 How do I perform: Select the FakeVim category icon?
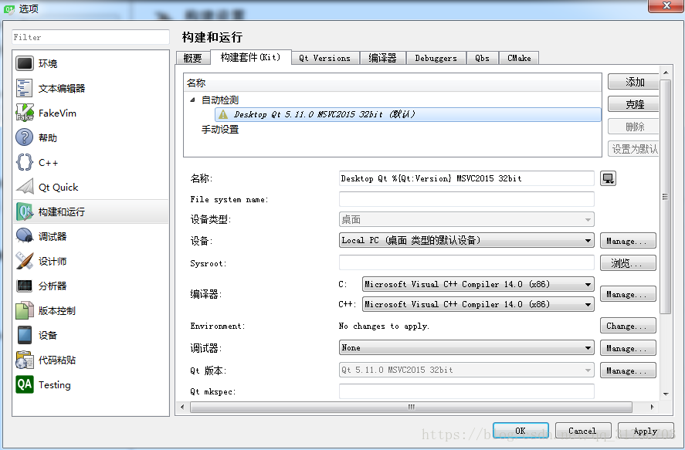point(25,113)
